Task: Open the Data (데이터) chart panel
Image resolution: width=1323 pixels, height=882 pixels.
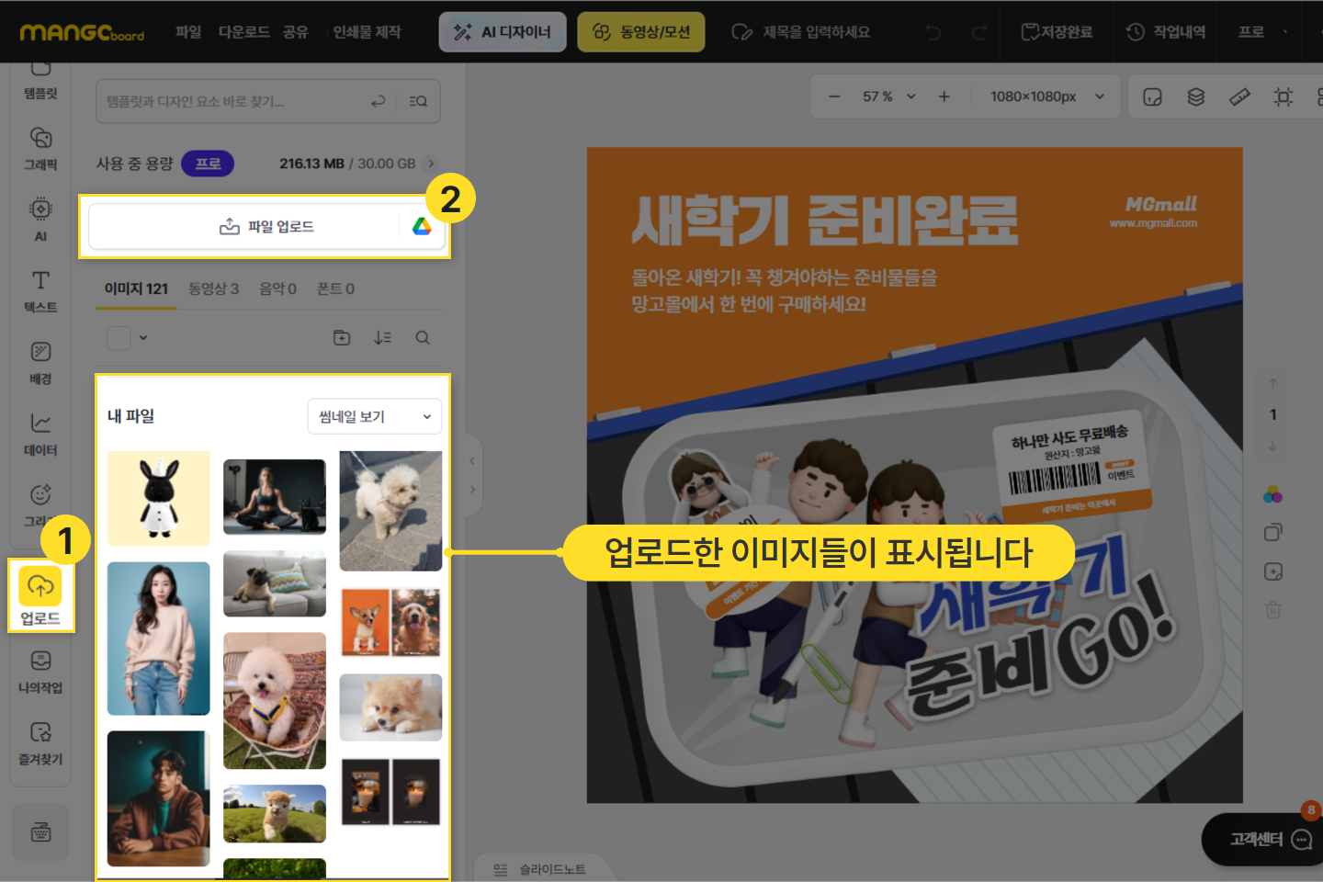Action: click(x=40, y=434)
